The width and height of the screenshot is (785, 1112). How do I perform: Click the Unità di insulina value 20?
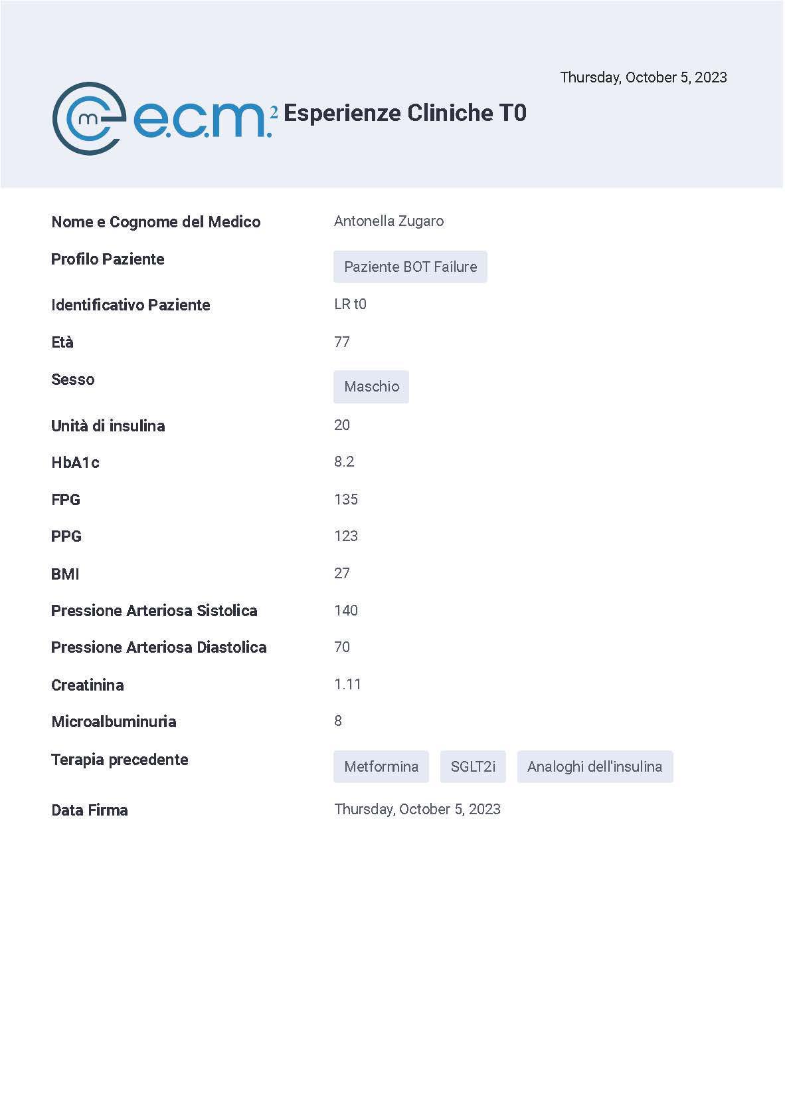342,425
